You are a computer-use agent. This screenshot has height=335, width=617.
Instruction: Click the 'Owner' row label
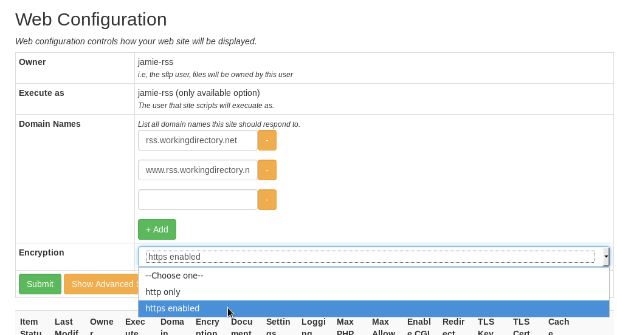point(32,62)
